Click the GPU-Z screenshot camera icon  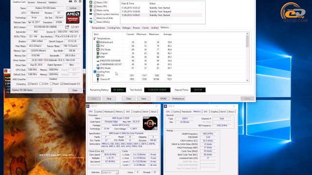(x=70, y=1)
